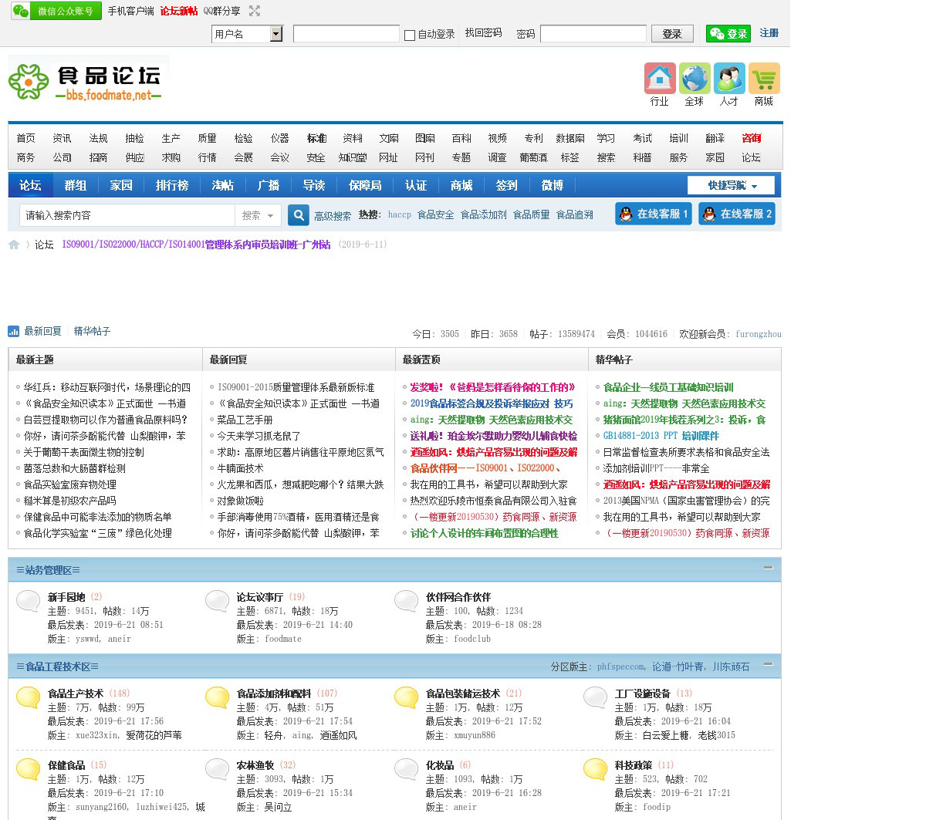Click the 人才 people icon
Image resolution: width=926 pixels, height=820 pixels.
(729, 79)
